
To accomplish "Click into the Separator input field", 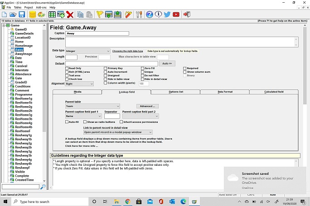I will click(112, 116).
